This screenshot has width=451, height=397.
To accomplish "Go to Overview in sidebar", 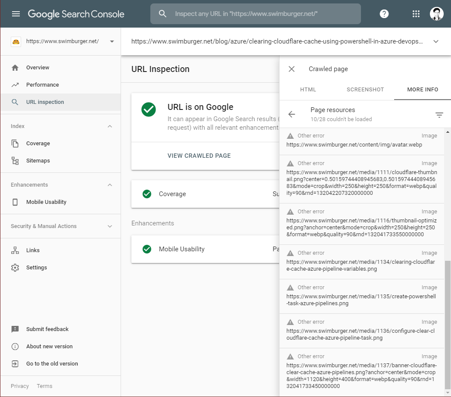I will click(60, 68).
